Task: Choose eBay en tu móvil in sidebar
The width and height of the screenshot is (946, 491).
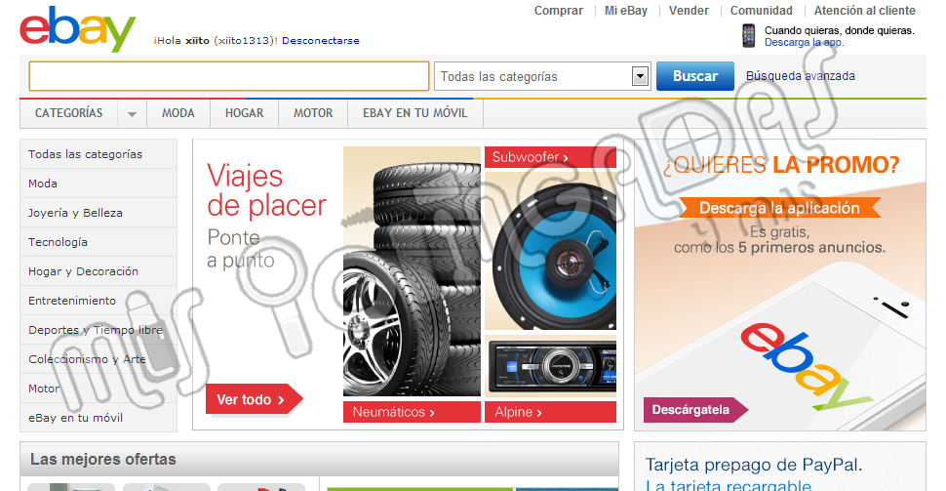Action: [99, 418]
